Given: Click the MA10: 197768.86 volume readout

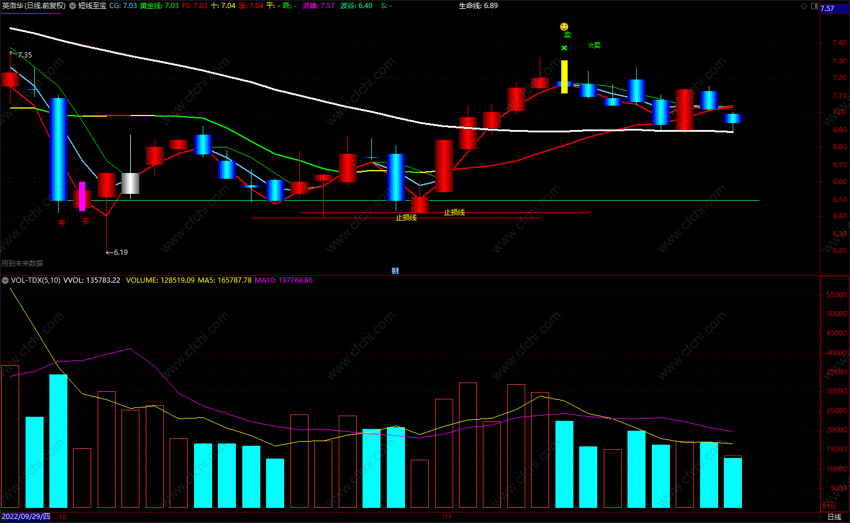Looking at the screenshot, I should click(284, 280).
